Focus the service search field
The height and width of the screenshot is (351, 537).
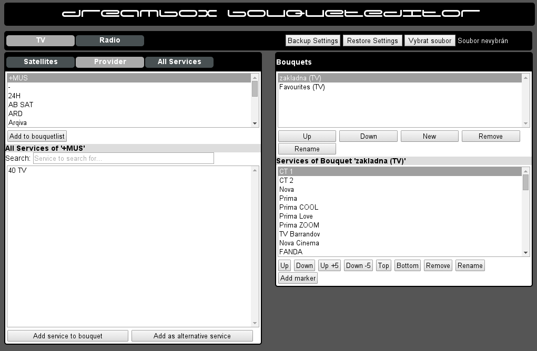[x=123, y=158]
